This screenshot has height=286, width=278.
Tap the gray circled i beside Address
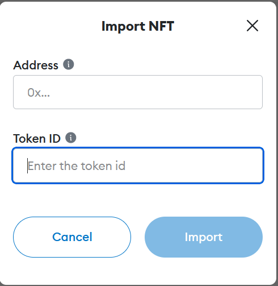pyautogui.click(x=69, y=64)
